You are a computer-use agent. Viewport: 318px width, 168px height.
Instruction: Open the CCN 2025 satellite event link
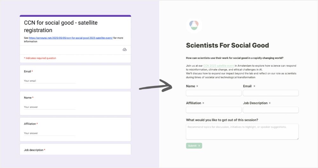tap(219, 66)
